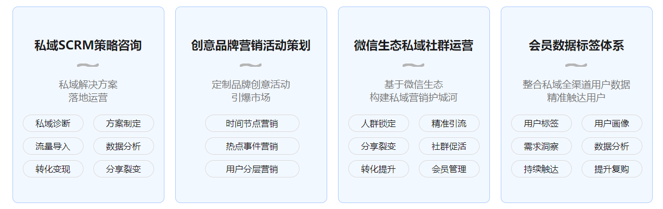The image size is (663, 209).
Task: Choose 数据分析 under 私域SCRM策略咨询
Action: [x=124, y=146]
